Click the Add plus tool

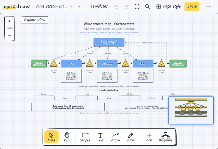149,137
